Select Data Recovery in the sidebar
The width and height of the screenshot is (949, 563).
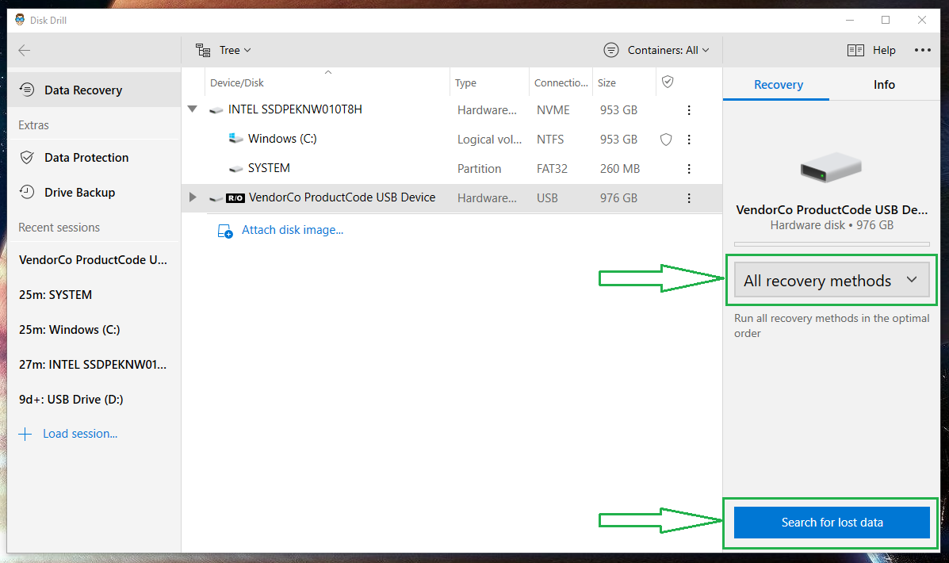[94, 90]
